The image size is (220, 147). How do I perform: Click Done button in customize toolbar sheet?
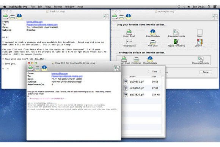tap(206, 72)
